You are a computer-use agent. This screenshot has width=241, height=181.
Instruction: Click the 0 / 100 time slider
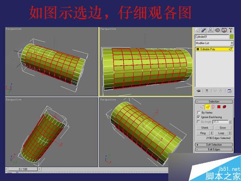click(x=23, y=169)
